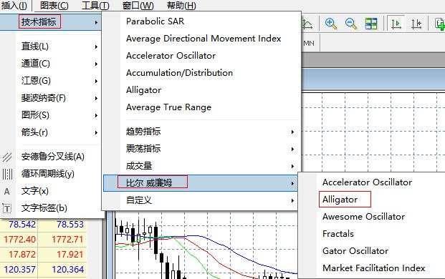
Task: Expand the 趋势指标 submenu
Action: pyautogui.click(x=201, y=132)
